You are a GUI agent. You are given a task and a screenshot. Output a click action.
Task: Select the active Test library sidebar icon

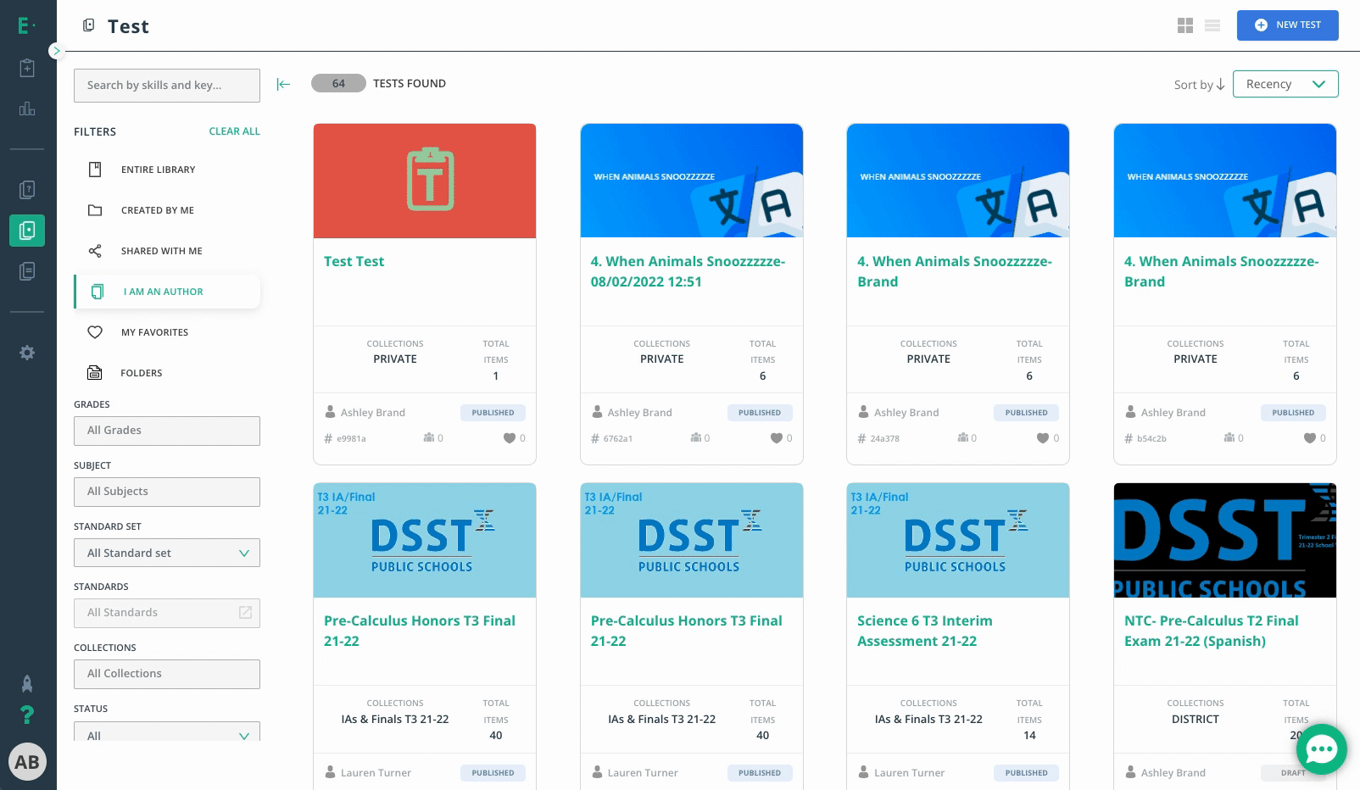pos(27,231)
